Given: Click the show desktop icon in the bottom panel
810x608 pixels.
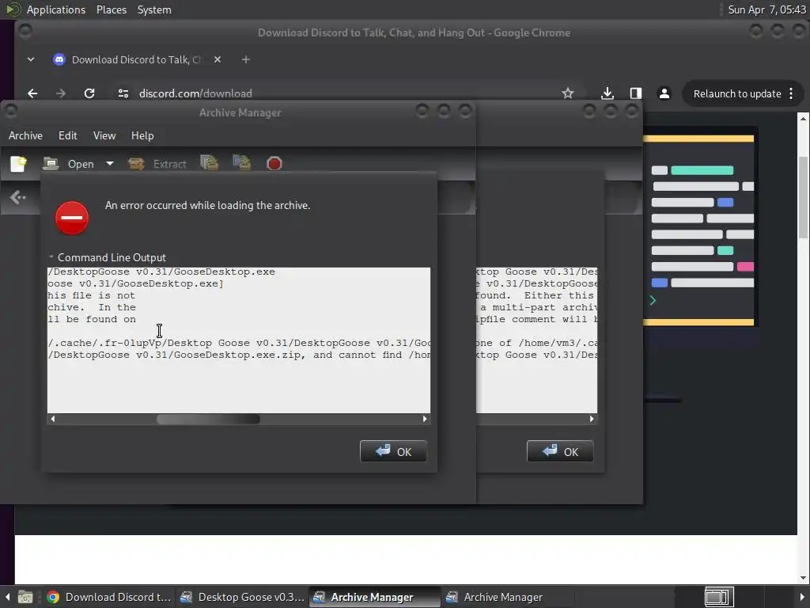Looking at the screenshot, I should coord(25,597).
